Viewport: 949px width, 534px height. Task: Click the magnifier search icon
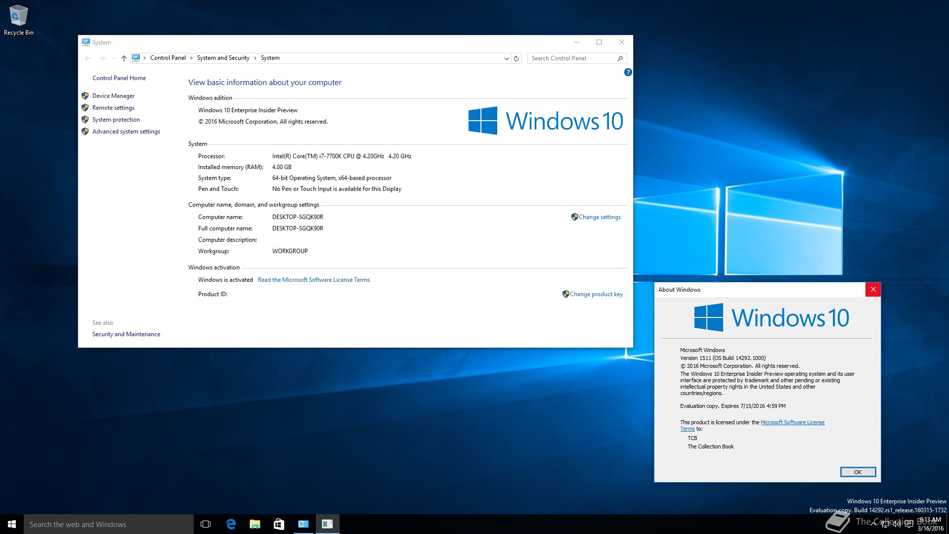point(620,58)
